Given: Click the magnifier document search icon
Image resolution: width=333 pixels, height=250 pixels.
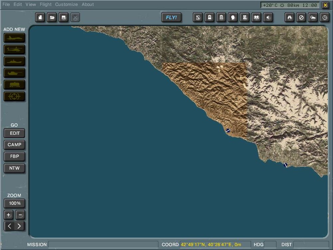Looking at the screenshot, I should (245, 17).
